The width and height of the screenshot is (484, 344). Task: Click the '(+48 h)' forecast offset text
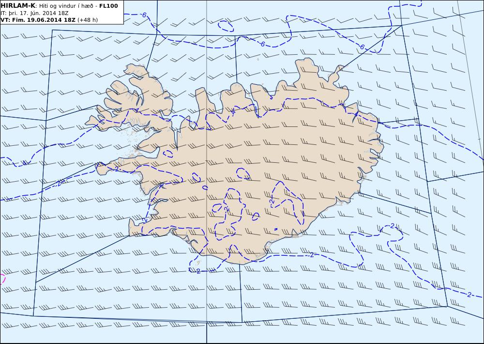[x=87, y=20]
